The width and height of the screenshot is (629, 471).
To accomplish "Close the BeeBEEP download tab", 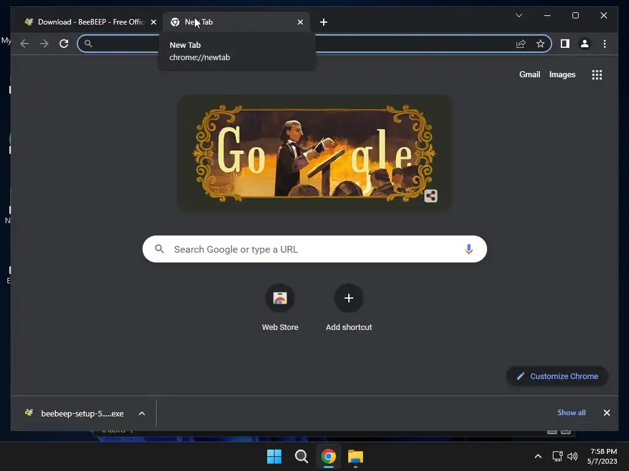I will pyautogui.click(x=153, y=22).
